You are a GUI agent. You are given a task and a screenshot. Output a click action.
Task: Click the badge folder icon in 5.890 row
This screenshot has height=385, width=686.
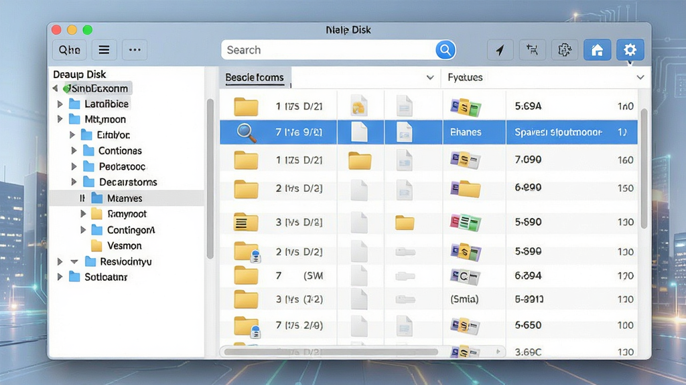click(247, 252)
